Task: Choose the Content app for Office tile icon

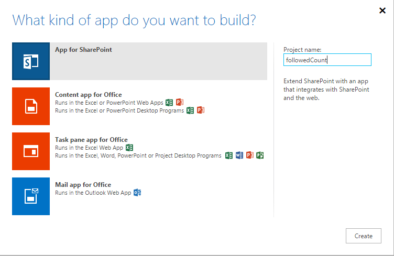Action: click(31, 106)
